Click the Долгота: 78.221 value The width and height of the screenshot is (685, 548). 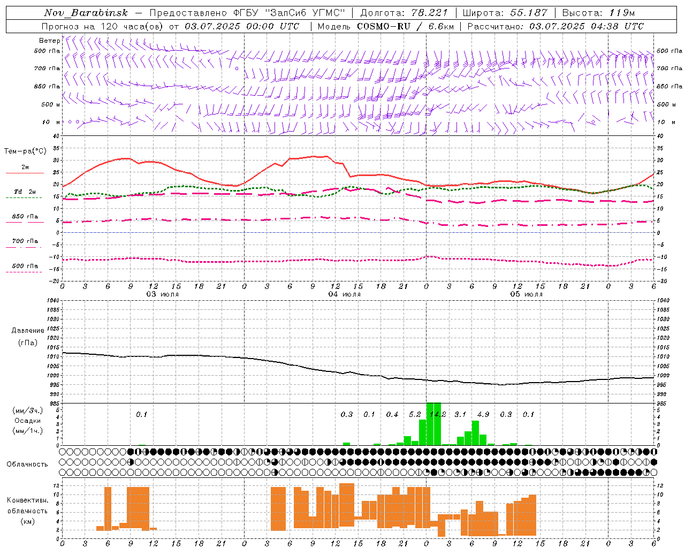click(404, 13)
